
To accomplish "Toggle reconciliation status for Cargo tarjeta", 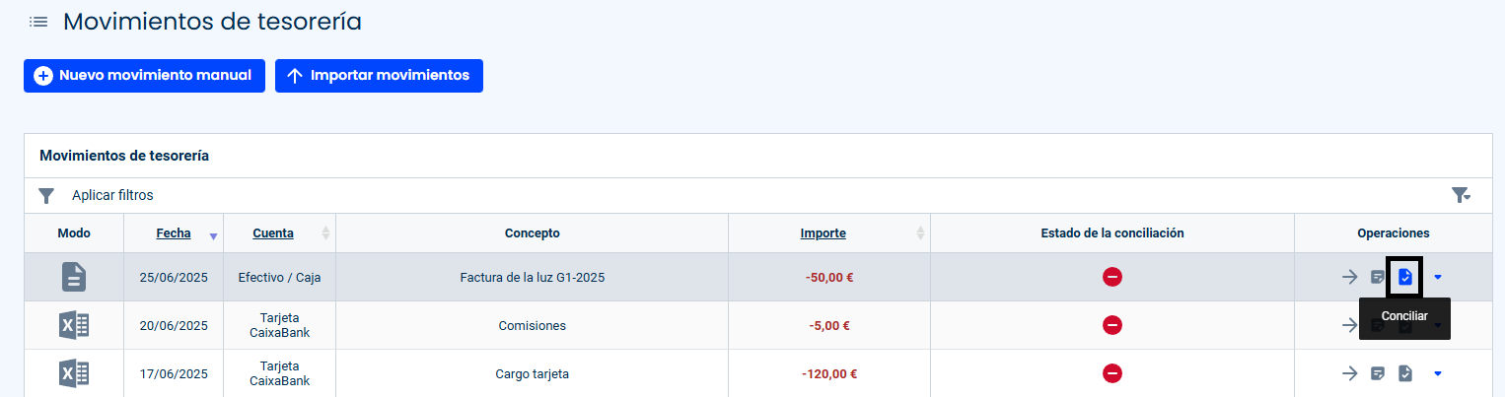I will click(1112, 373).
